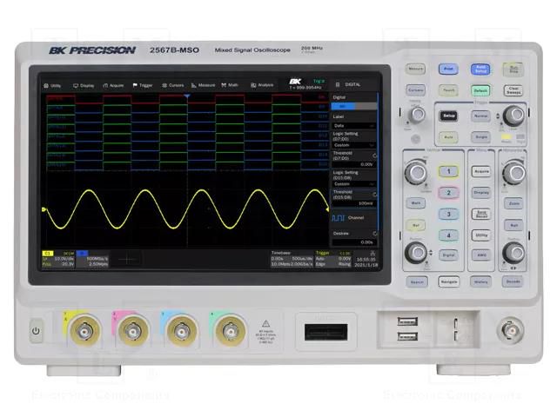Push the Clear Sweeps button
Image resolution: width=557 pixels, height=417 pixels.
click(513, 90)
